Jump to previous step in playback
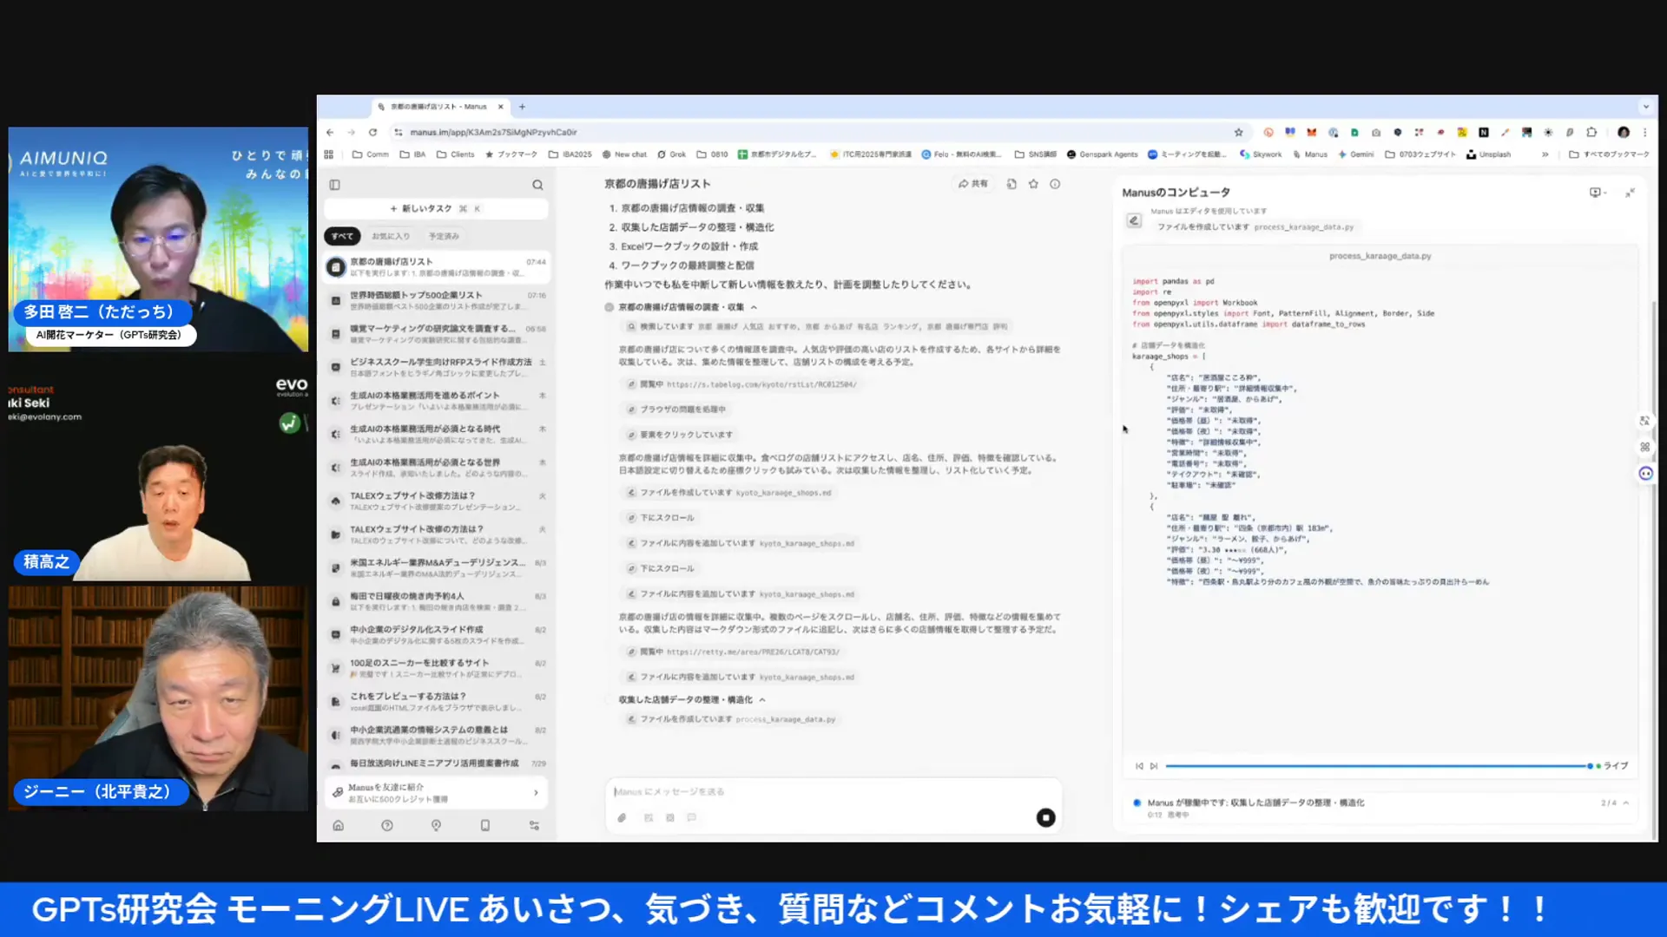Viewport: 1667px width, 937px height. pyautogui.click(x=1139, y=766)
